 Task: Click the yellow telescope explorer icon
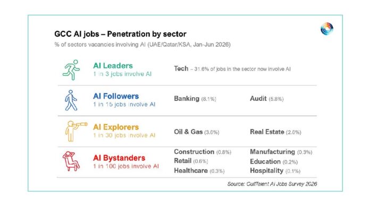(x=76, y=131)
